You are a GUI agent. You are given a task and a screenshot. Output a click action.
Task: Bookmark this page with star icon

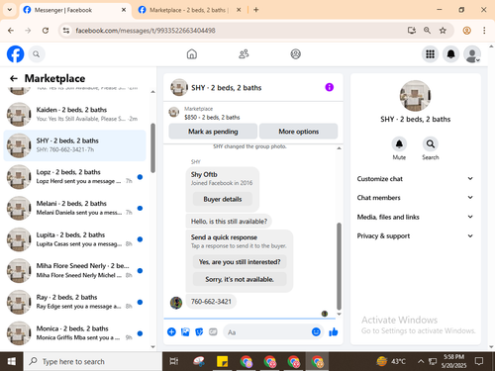(443, 31)
